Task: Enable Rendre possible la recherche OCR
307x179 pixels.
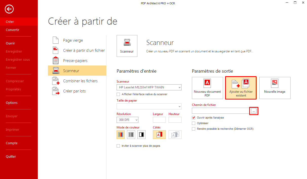Action: coord(194,129)
